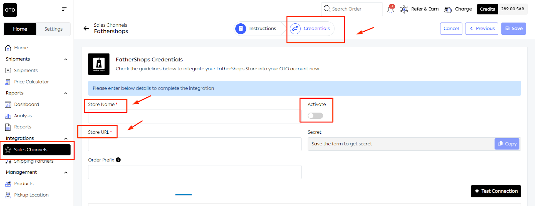
Task: Click the Refer & Earn icon
Action: click(x=404, y=9)
